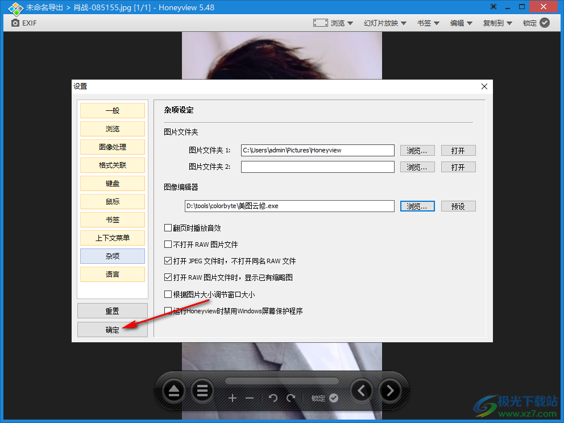Zoom out with the minus icon
564x423 pixels.
[250, 398]
